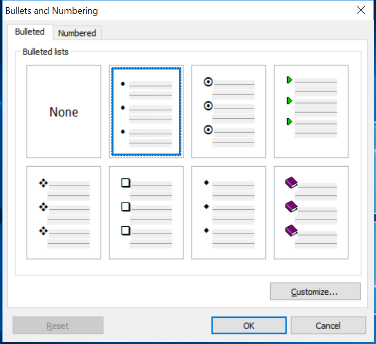
Task: Click the topmost circled dot in preview
Action: click(208, 82)
